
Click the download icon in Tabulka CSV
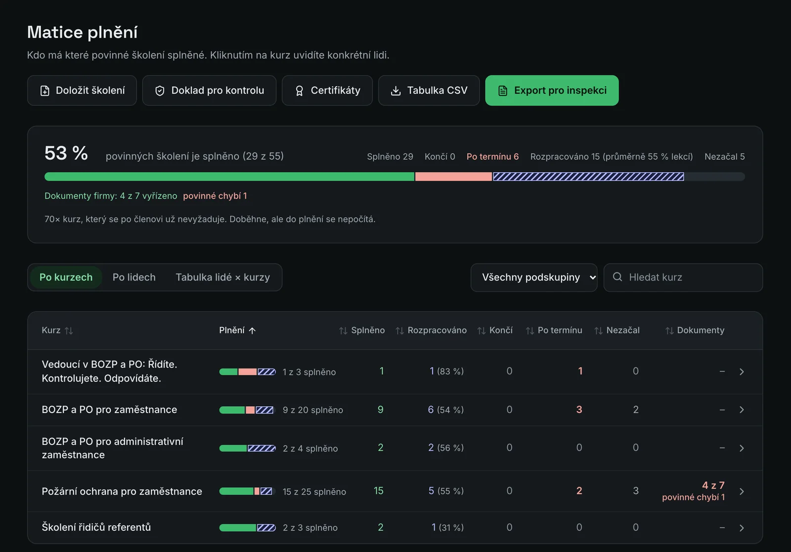pos(395,91)
